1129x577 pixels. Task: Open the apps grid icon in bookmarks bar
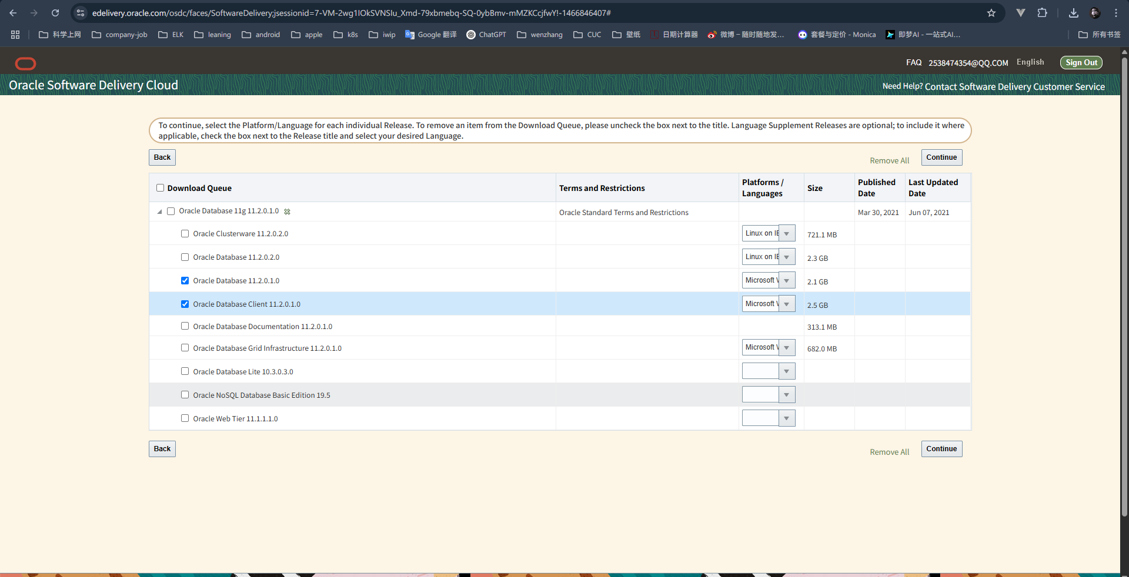coord(15,35)
